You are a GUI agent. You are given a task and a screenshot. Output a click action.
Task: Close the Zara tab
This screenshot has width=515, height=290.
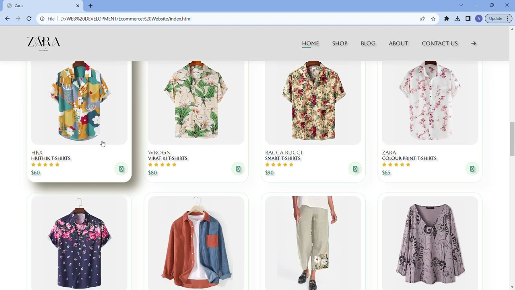point(78,6)
